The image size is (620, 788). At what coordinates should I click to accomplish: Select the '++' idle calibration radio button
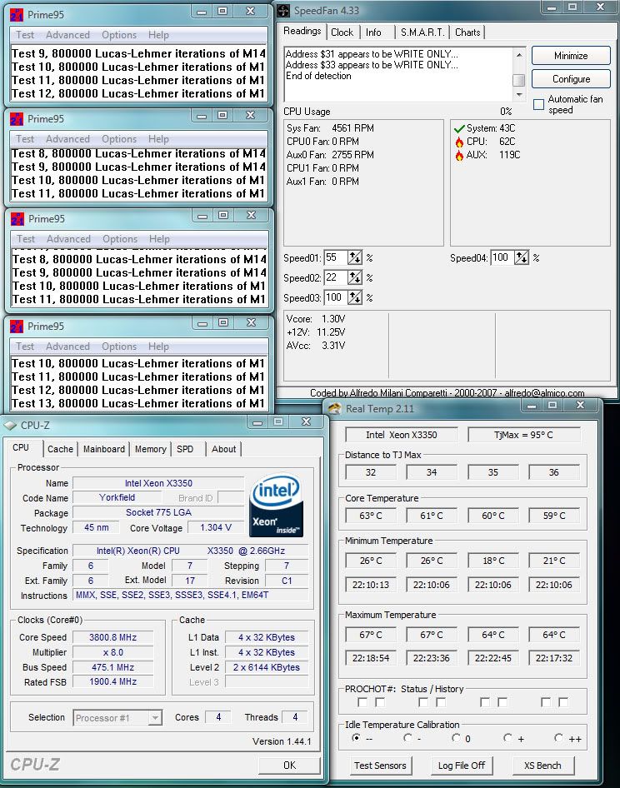coord(558,738)
